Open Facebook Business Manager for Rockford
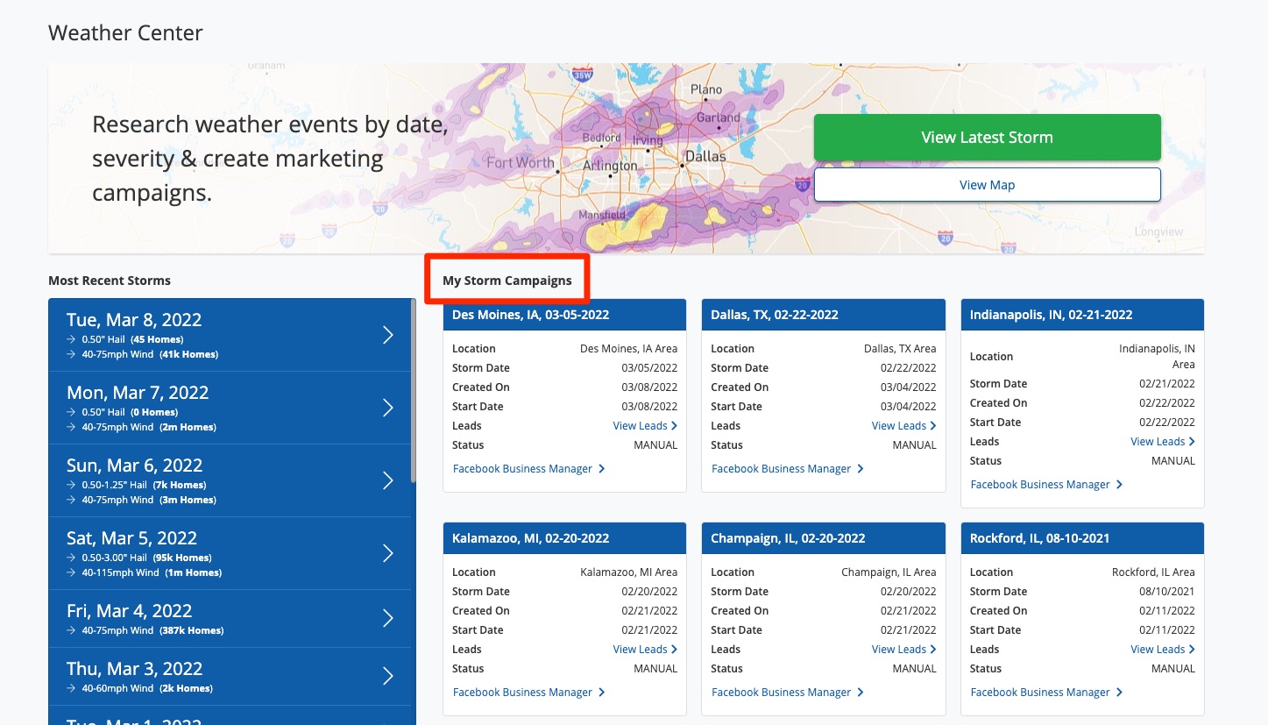This screenshot has height=725, width=1268. click(1046, 693)
